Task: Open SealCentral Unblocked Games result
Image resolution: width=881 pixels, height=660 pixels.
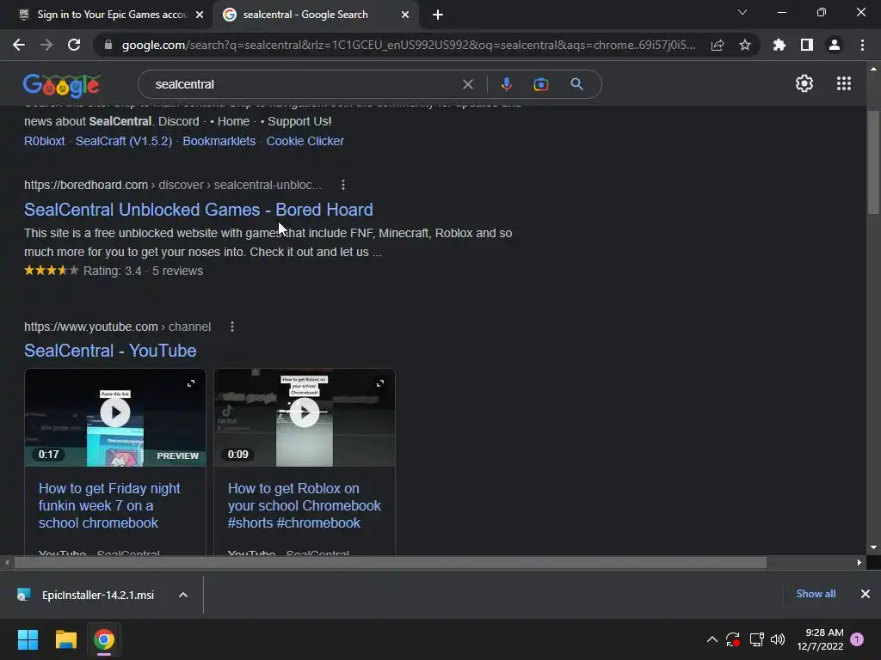Action: [199, 210]
